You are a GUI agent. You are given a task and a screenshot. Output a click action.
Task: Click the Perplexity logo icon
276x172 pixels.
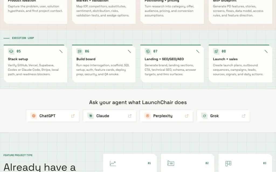click(x=147, y=116)
